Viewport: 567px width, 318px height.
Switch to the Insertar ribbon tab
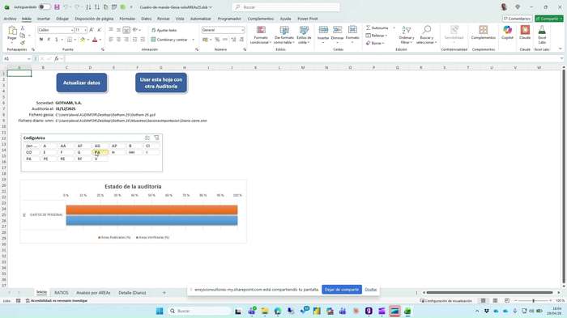[x=44, y=19]
